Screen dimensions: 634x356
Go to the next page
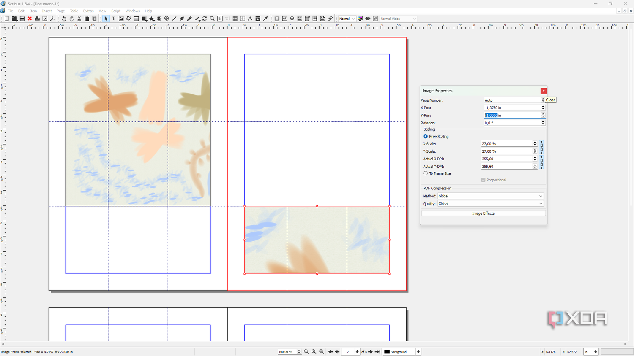(x=371, y=352)
